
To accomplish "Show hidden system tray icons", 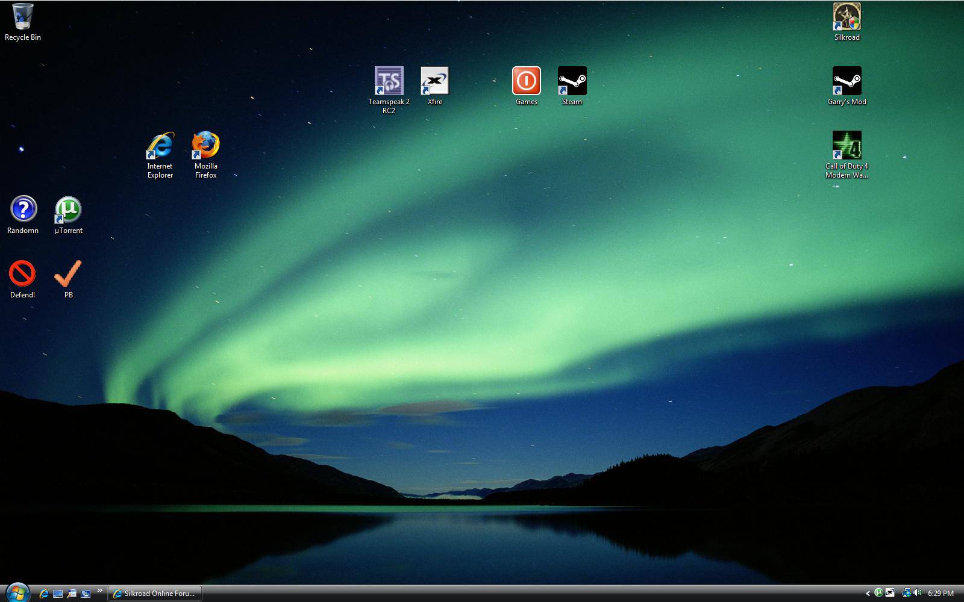I will (868, 594).
